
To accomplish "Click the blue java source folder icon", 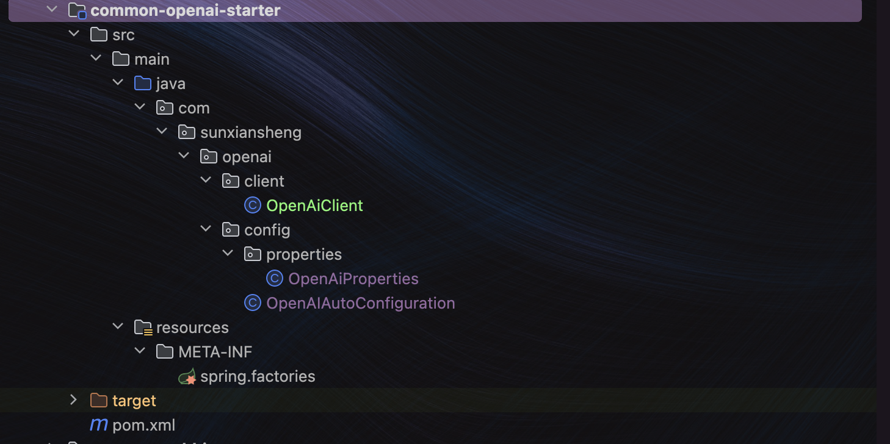I will [143, 84].
